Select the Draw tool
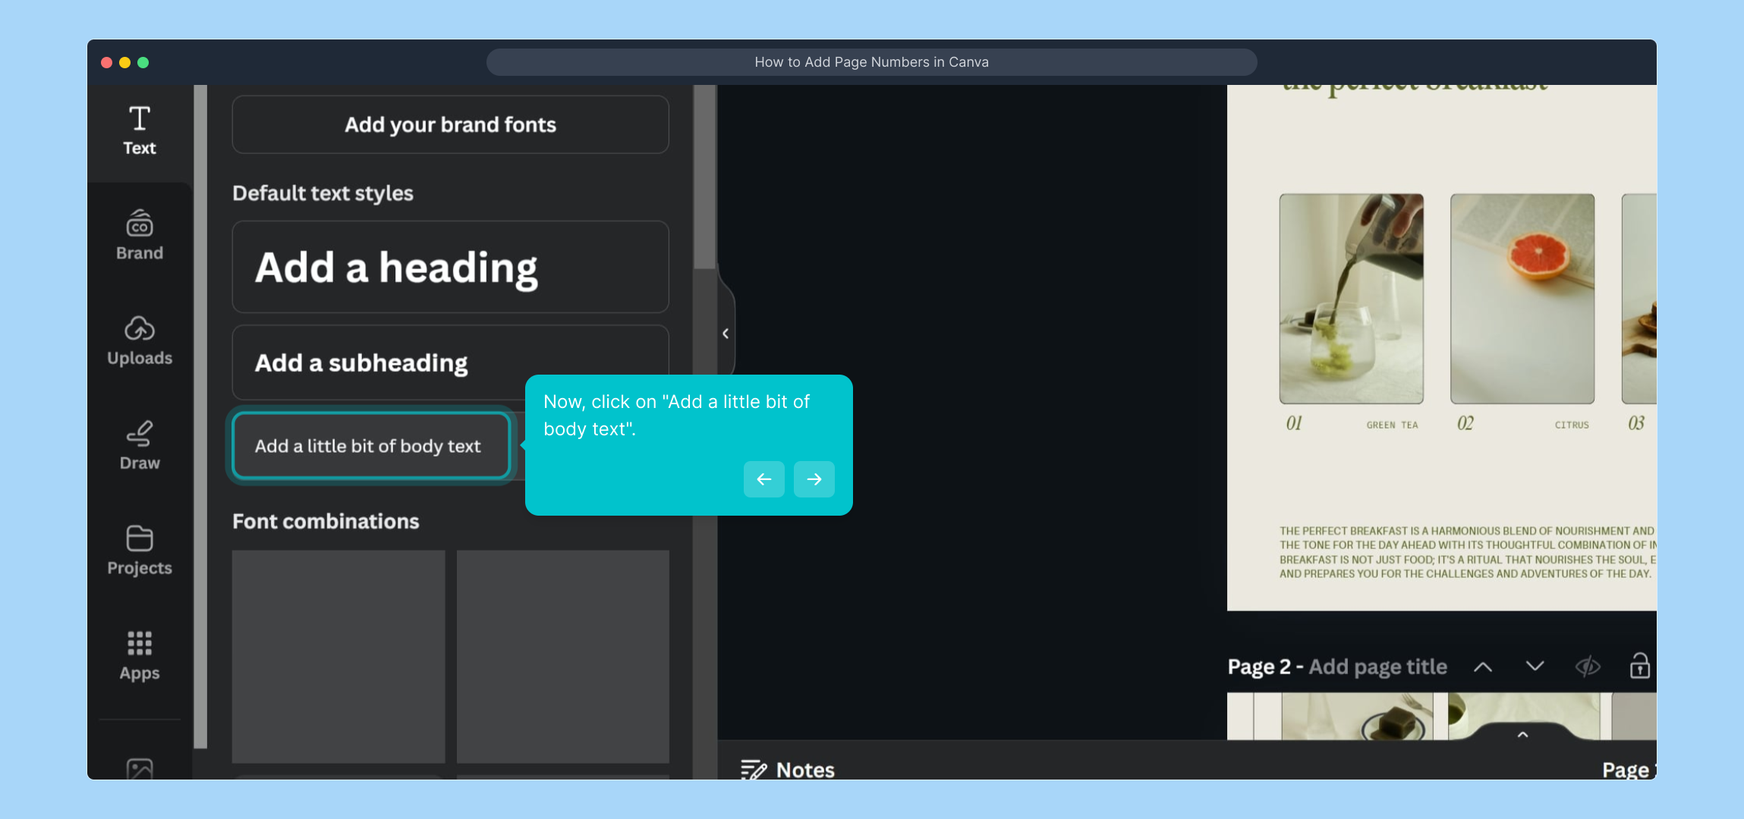The height and width of the screenshot is (819, 1744). pyautogui.click(x=140, y=446)
